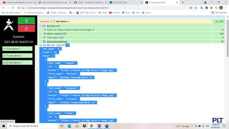Switch to GitHub intuit/karate tab
The height and width of the screenshot is (129, 229).
tap(90, 2)
